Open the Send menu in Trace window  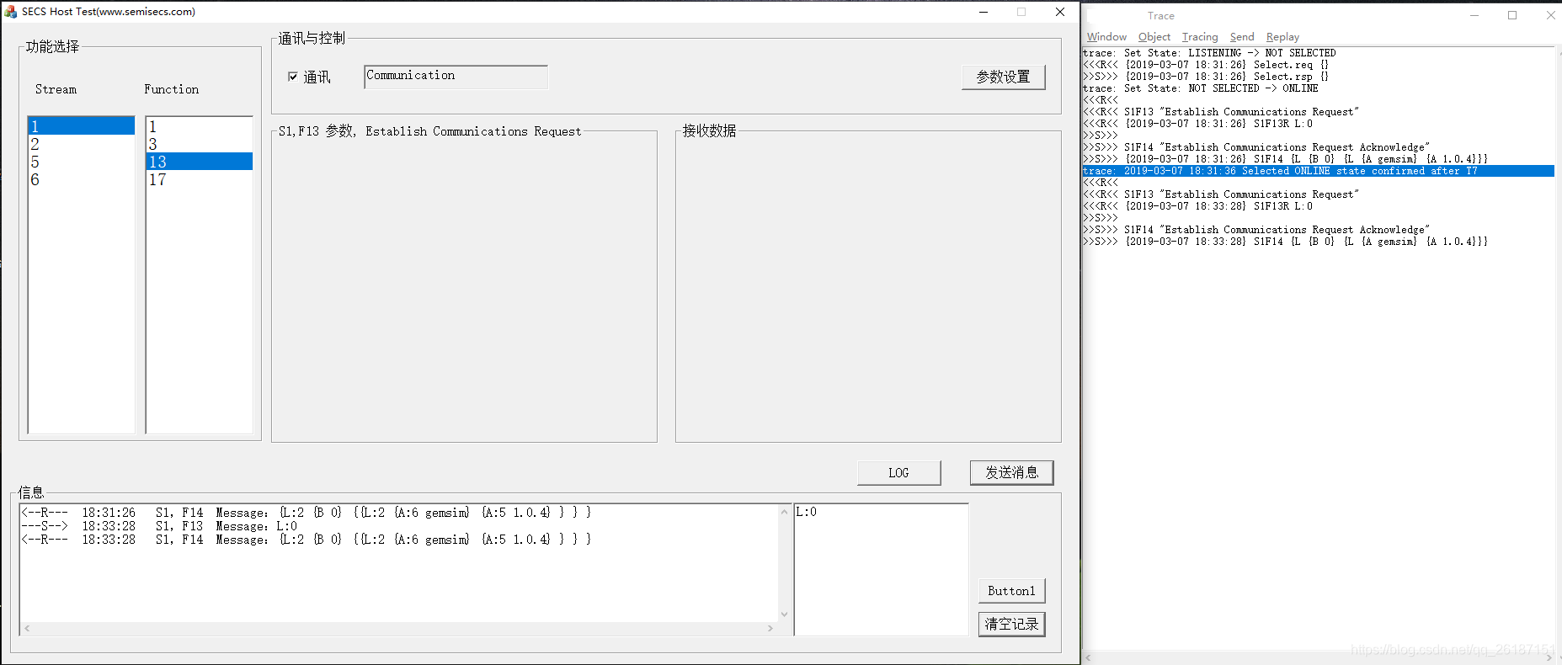point(1242,37)
